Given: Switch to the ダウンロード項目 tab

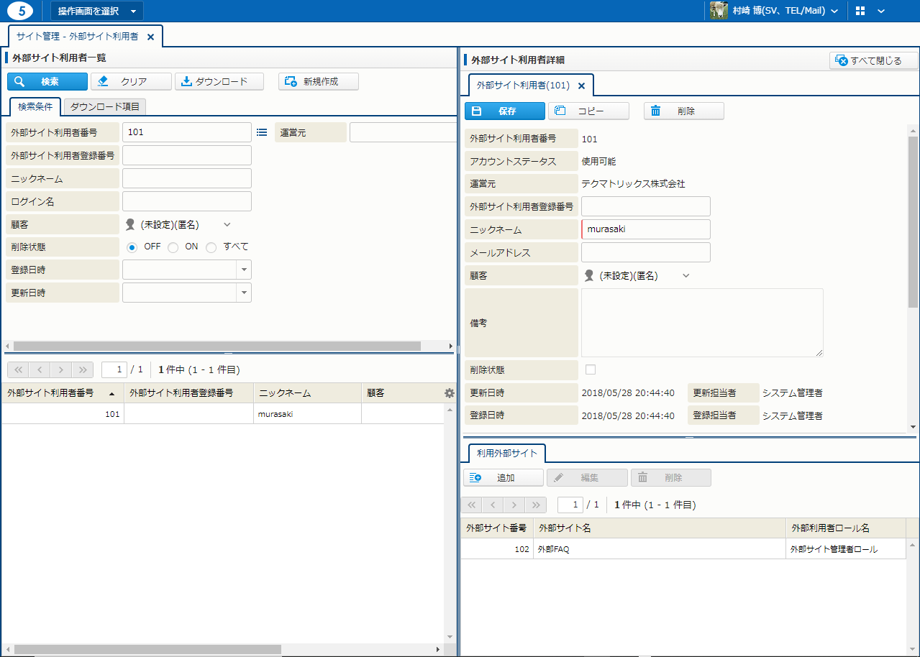Looking at the screenshot, I should (x=105, y=107).
